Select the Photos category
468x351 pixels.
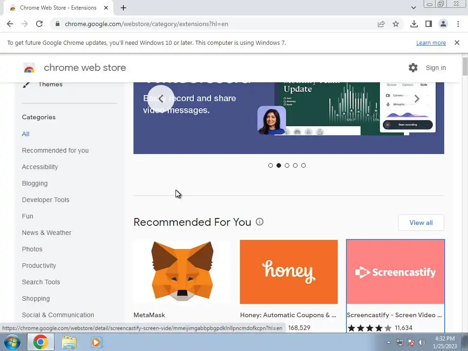click(x=32, y=249)
